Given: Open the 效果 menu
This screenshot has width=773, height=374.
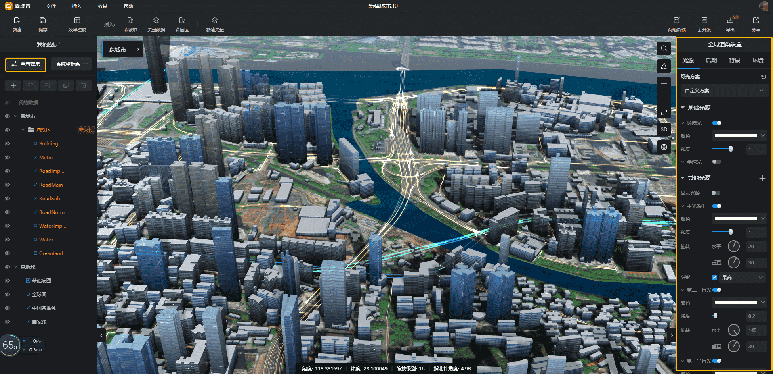Looking at the screenshot, I should point(103,6).
